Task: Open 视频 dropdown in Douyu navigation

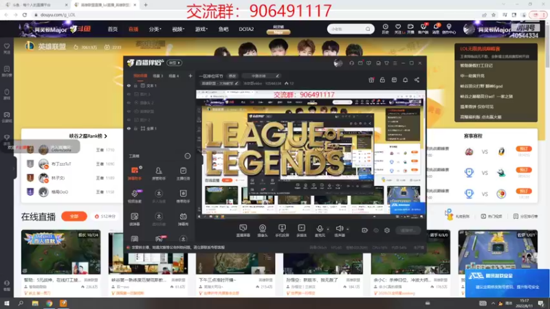Action: [178, 29]
